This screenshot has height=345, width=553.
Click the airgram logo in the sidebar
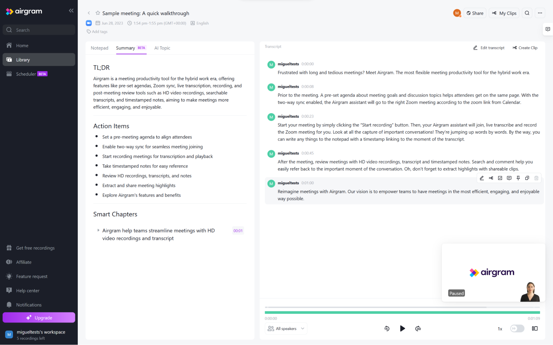click(x=24, y=11)
